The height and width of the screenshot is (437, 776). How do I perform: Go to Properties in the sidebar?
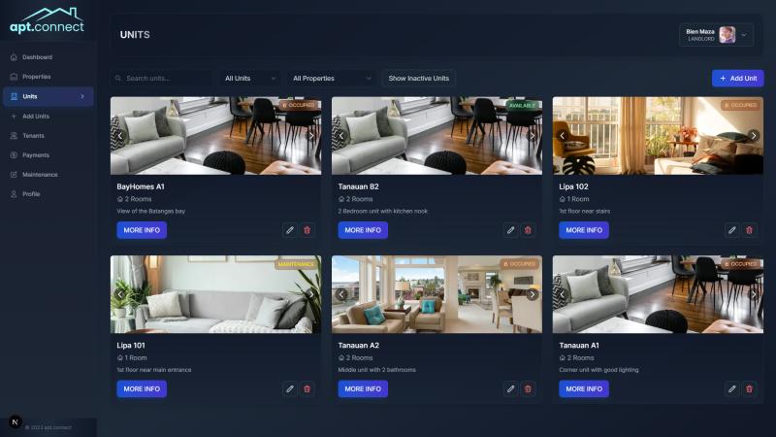click(x=48, y=77)
